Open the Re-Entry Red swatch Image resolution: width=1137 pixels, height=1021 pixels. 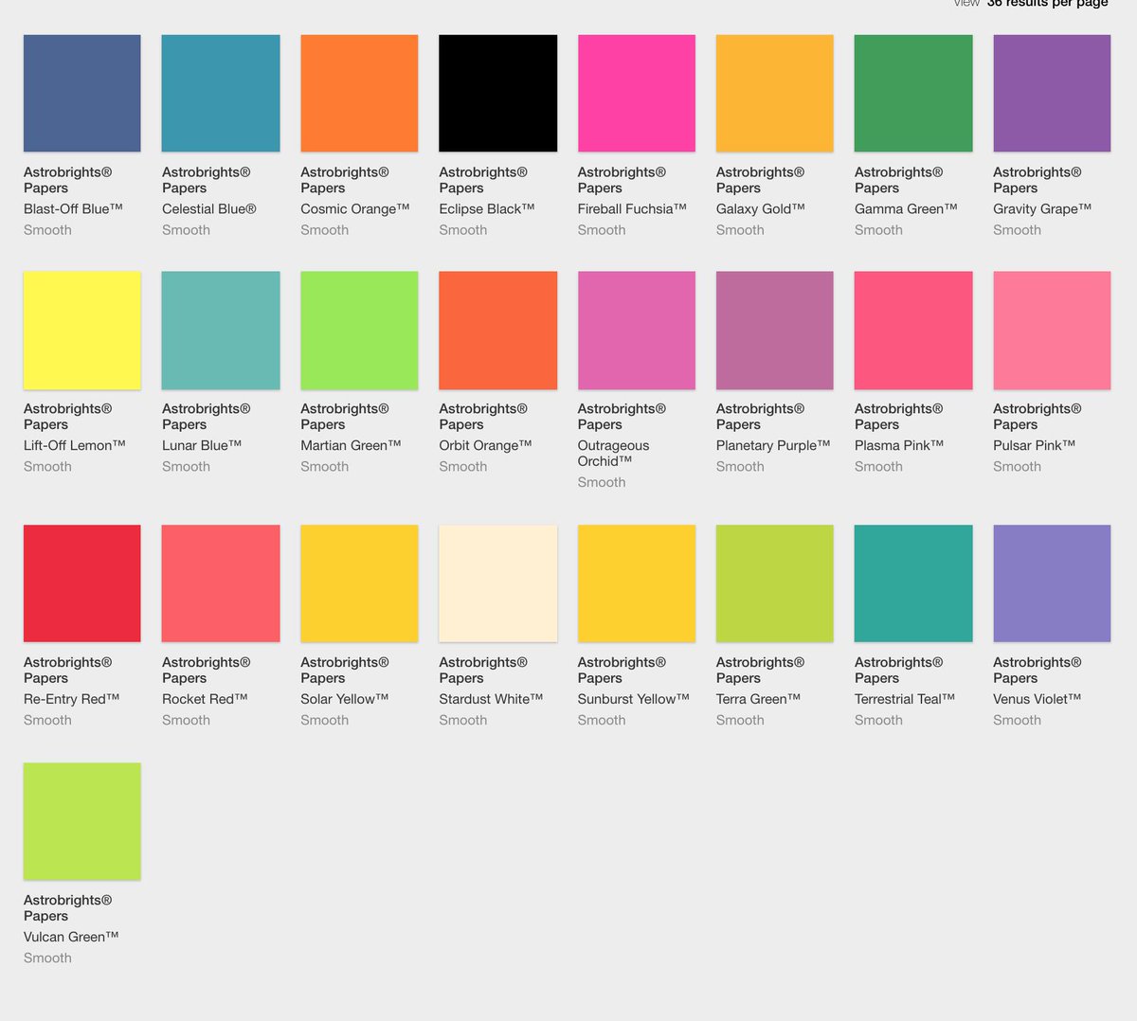[x=82, y=584]
